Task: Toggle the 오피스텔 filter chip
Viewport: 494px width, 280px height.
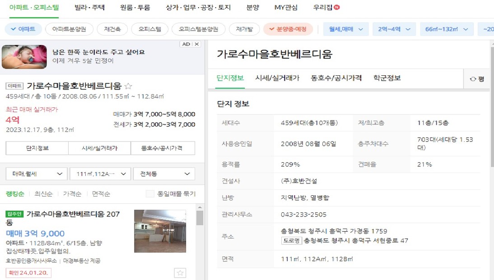Action: (x=149, y=29)
